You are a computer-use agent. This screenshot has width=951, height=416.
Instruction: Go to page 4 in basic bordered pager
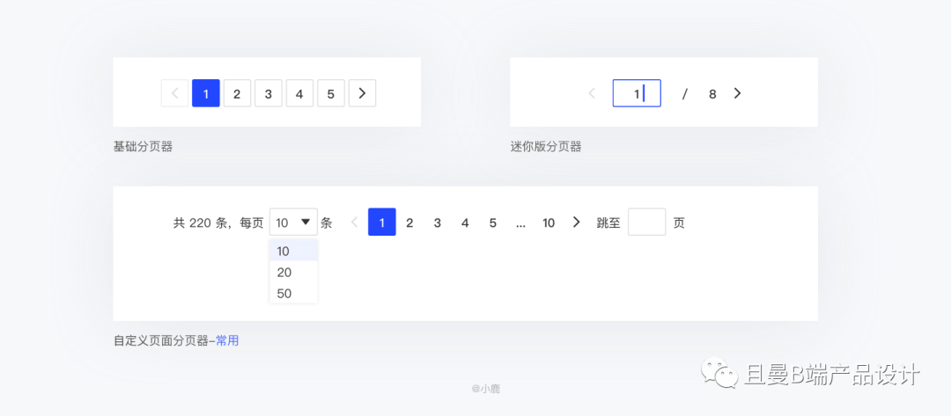(x=299, y=93)
